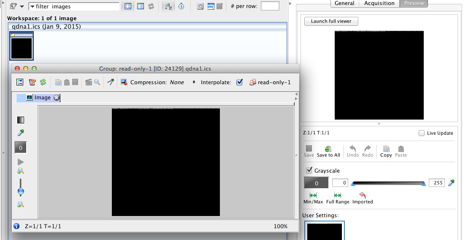Reset to Imported settings
Screen dimensions: 463x240
pyautogui.click(x=363, y=198)
